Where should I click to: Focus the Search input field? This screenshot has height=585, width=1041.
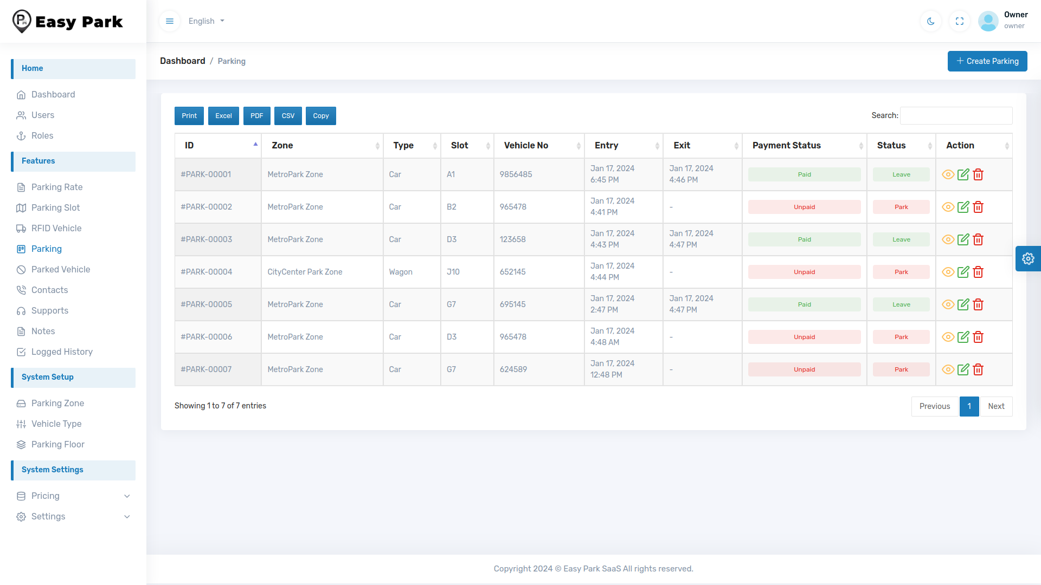(956, 115)
